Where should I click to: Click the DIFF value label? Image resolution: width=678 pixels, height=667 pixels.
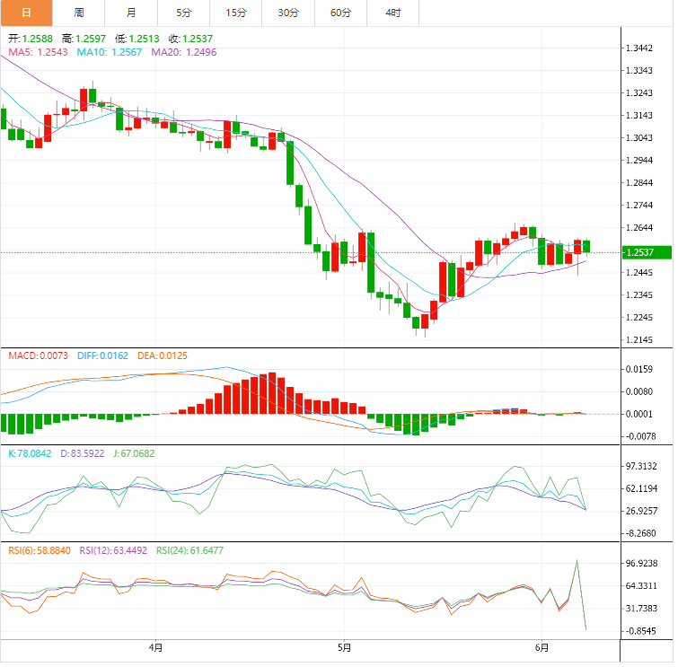[x=102, y=355]
